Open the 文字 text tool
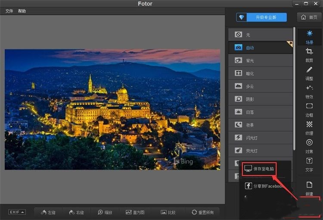This screenshot has width=323, height=220. [x=309, y=165]
